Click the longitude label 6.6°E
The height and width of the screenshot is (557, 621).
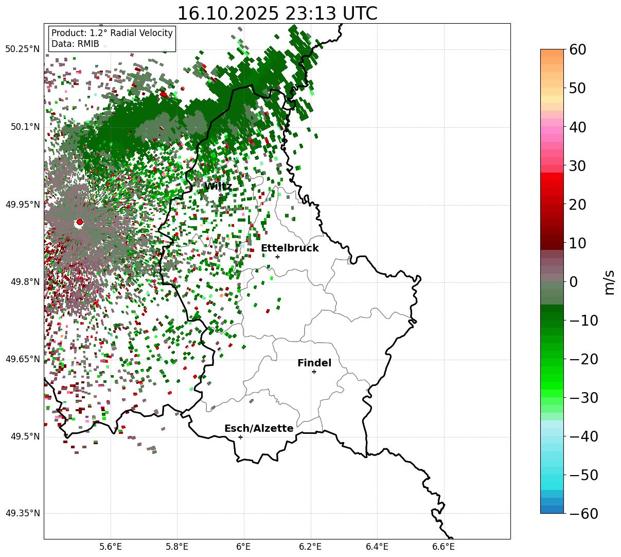[443, 547]
